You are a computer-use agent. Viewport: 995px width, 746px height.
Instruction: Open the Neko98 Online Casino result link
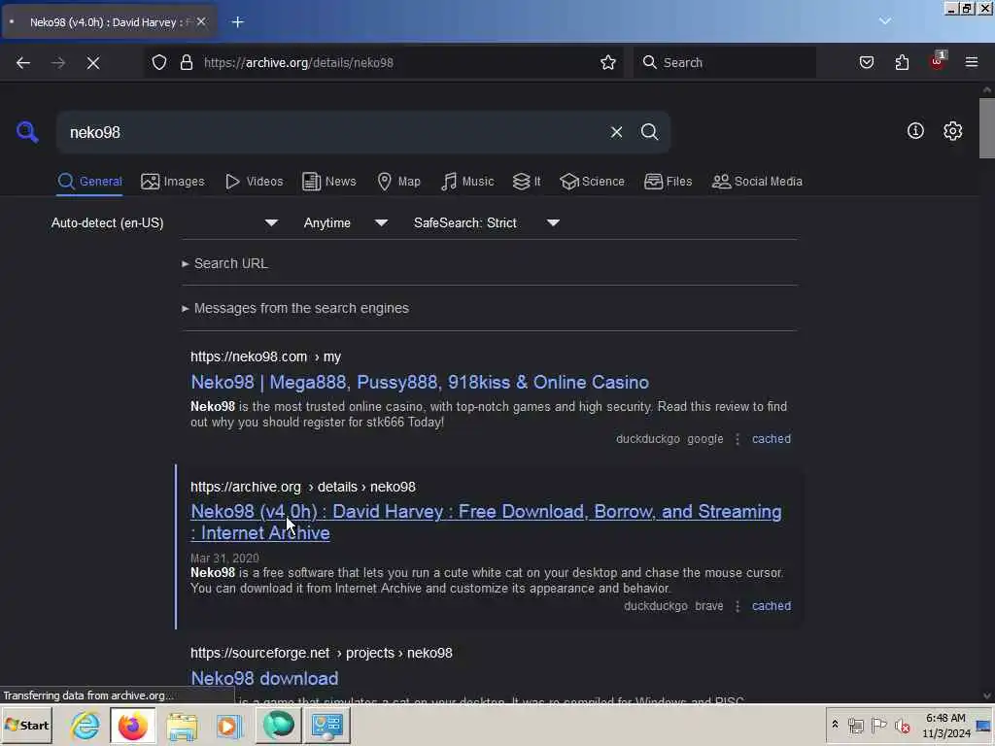click(x=420, y=383)
